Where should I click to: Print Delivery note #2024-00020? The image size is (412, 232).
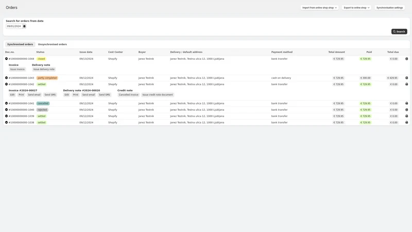76,95
